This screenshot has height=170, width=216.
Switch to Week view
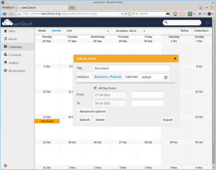42,31
